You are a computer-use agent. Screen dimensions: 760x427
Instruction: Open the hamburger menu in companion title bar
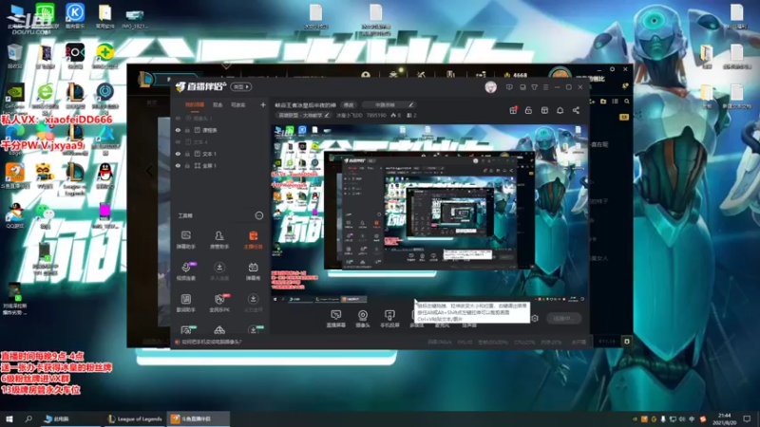coord(545,87)
